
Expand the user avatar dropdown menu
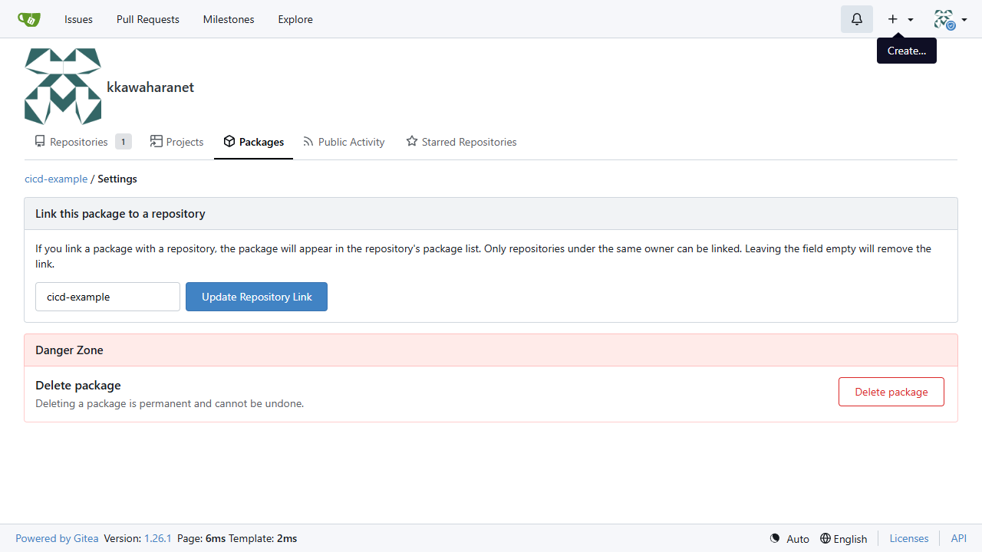point(951,19)
